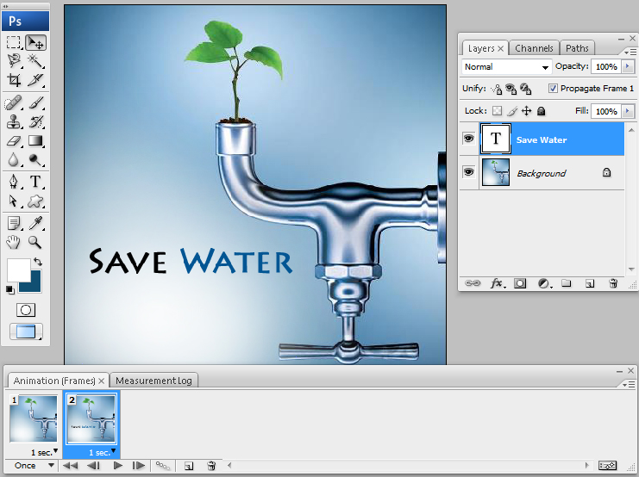Select animation frame 1 thumbnail
This screenshot has width=639, height=477.
tap(34, 419)
